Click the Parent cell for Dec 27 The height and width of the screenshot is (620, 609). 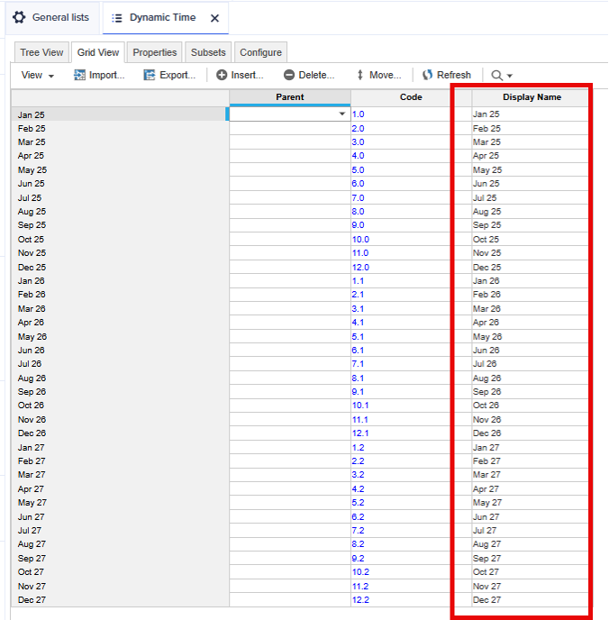pyautogui.click(x=290, y=600)
